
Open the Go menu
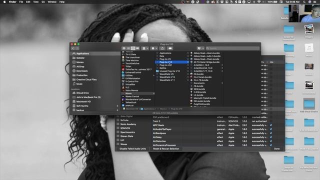43,2
